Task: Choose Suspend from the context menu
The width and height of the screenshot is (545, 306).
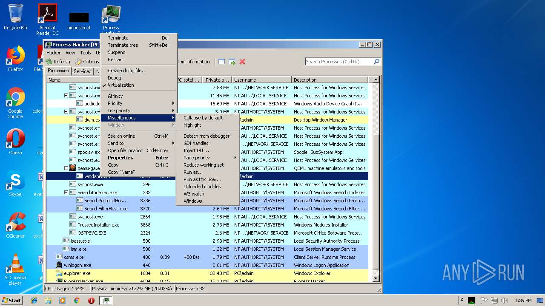Action: click(x=138, y=52)
